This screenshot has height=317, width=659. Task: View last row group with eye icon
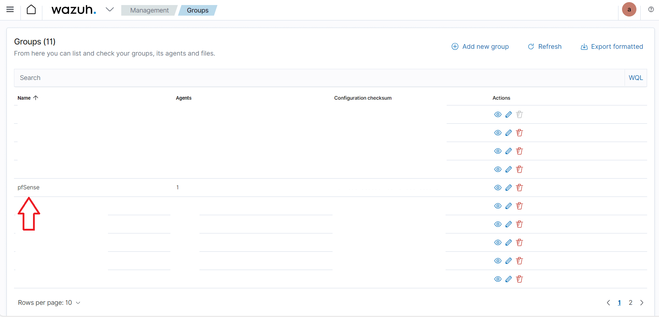[498, 279]
